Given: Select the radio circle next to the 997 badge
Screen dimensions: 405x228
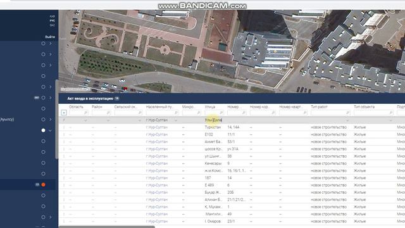Looking at the screenshot, I should (x=44, y=98).
